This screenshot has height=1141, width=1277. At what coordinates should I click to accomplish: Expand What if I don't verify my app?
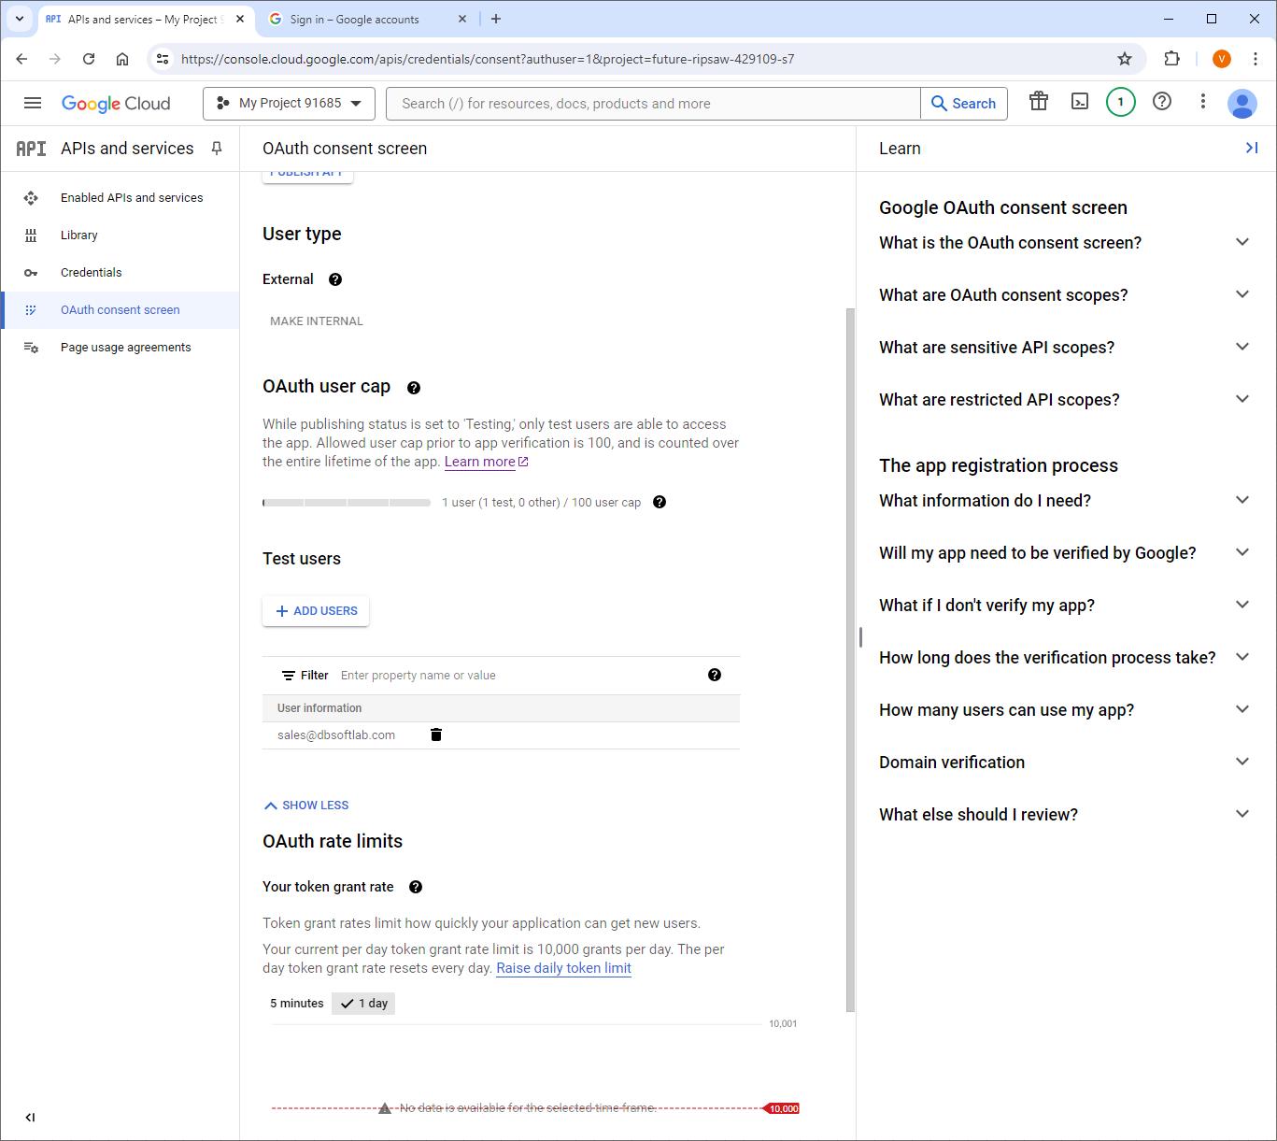[x=1064, y=606]
